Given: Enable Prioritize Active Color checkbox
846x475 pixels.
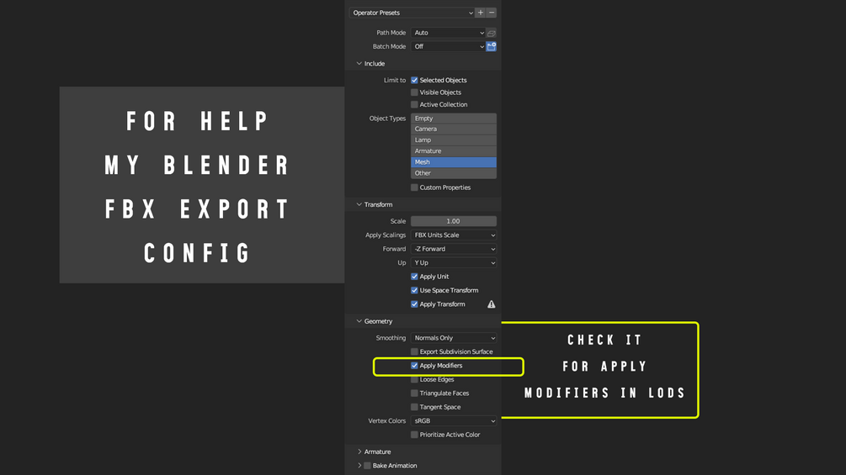Looking at the screenshot, I should [x=414, y=435].
